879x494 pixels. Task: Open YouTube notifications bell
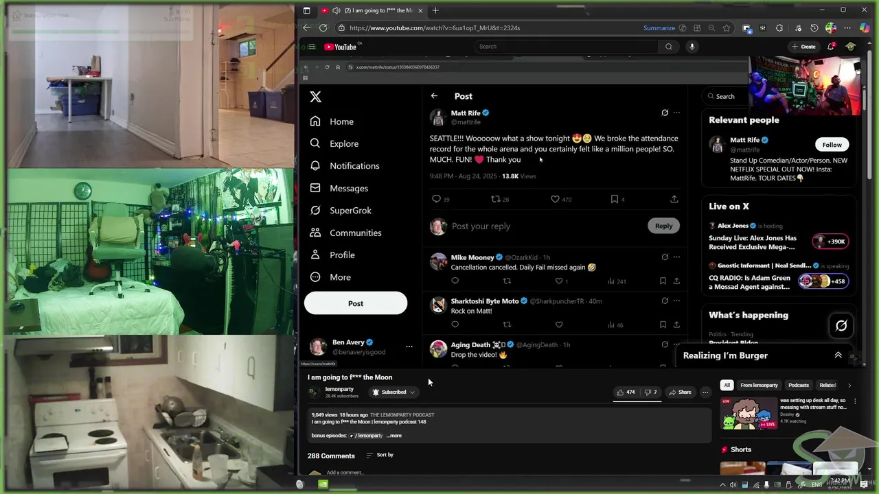coord(832,47)
